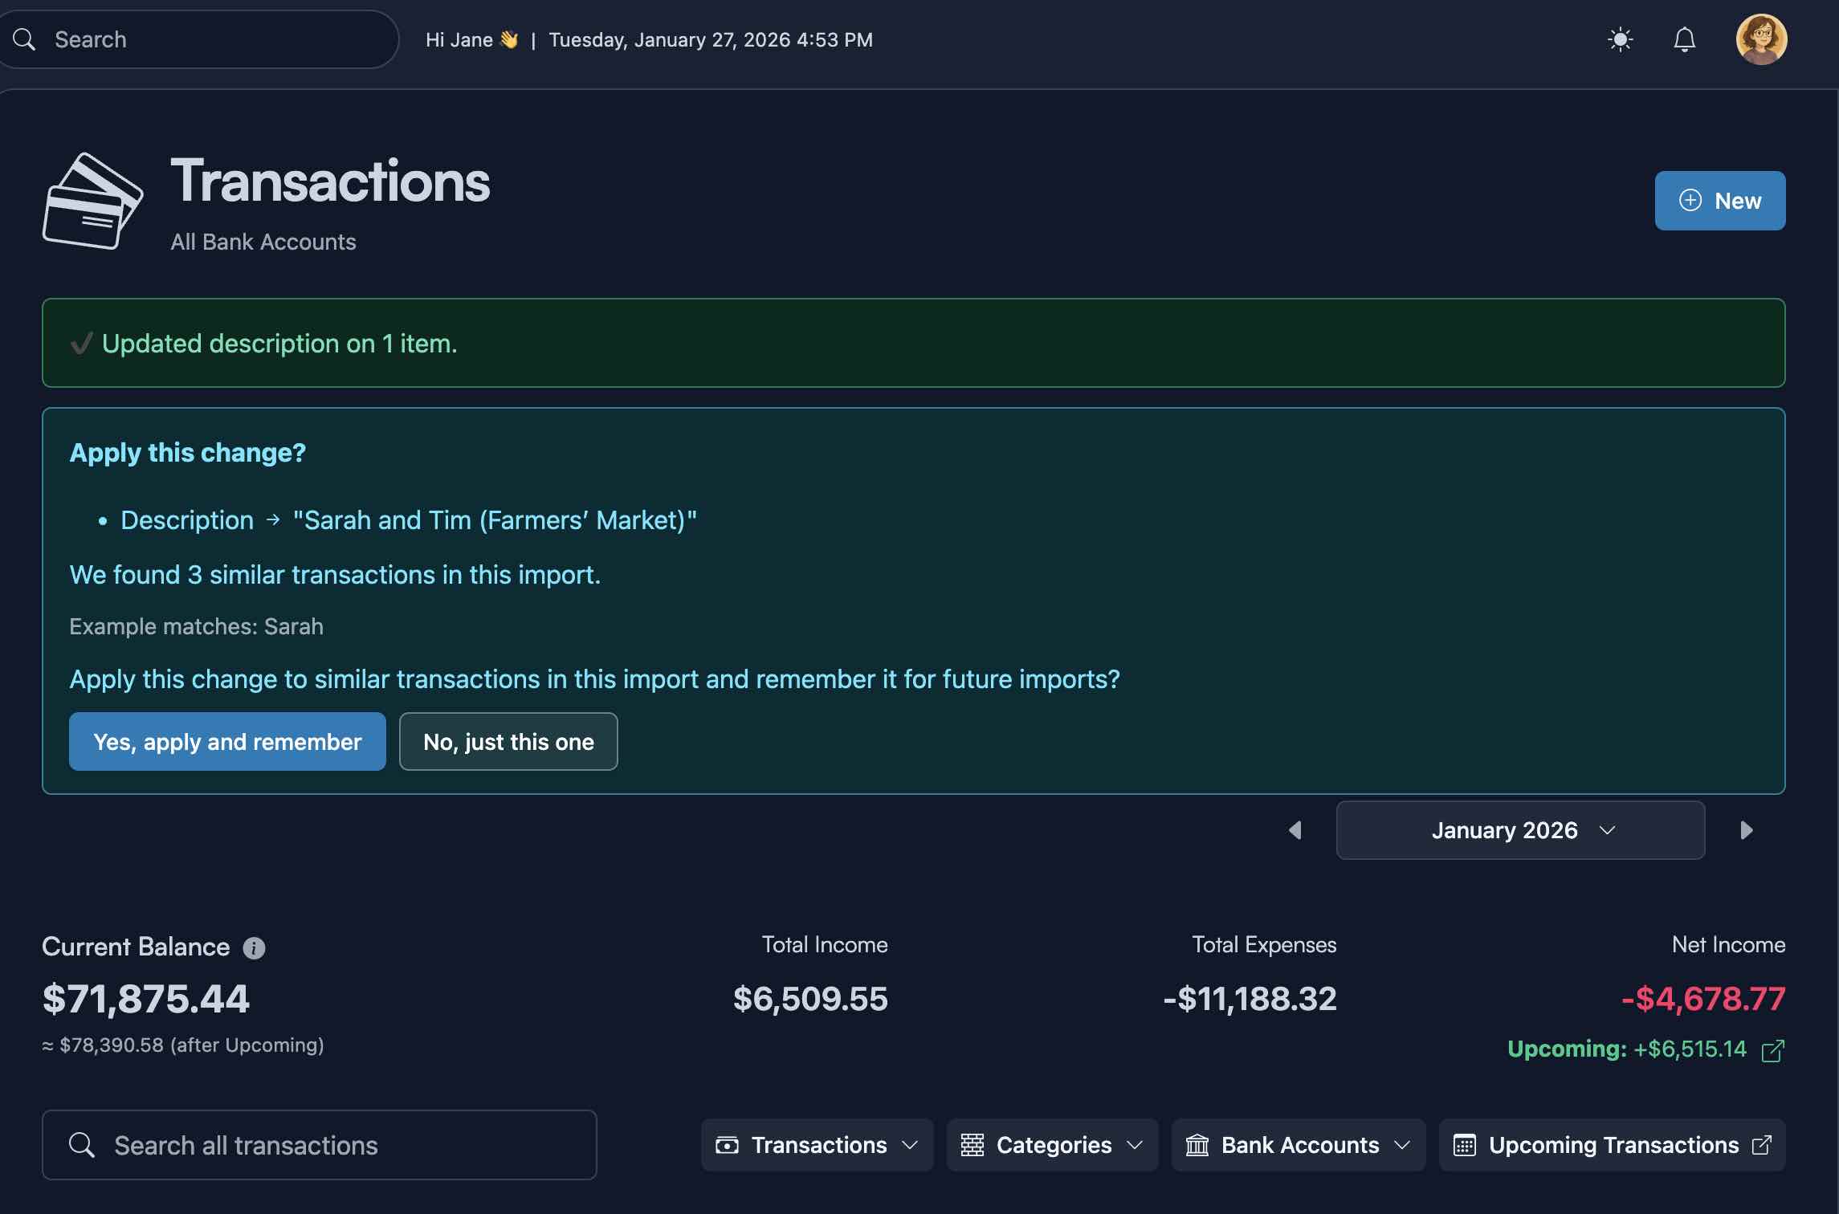
Task: Click the calendar icon on Upcoming Transactions
Action: [1466, 1145]
